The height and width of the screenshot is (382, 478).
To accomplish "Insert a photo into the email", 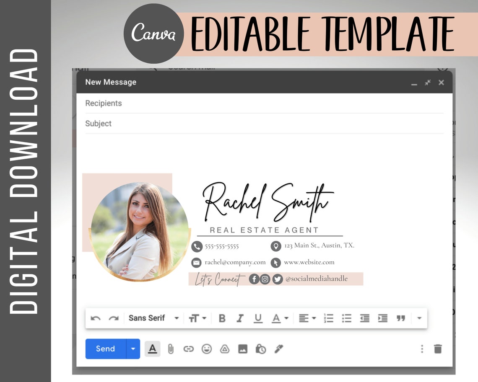I will point(243,348).
